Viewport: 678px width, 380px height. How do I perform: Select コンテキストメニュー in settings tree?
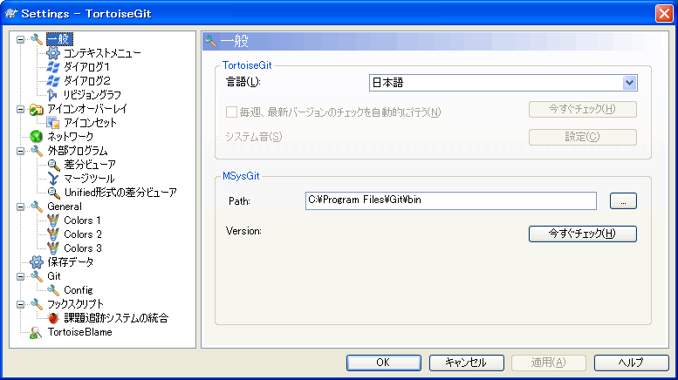(x=102, y=53)
